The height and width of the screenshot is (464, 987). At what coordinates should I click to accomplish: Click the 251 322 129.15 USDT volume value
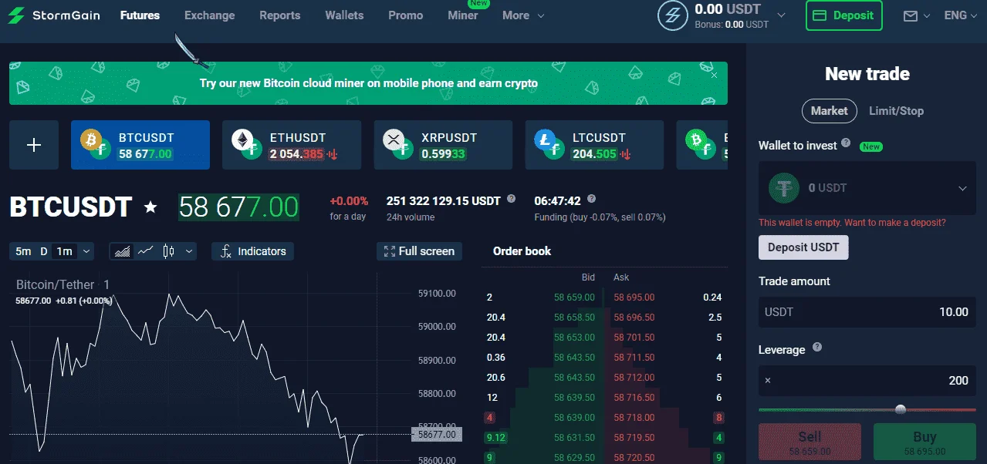444,201
